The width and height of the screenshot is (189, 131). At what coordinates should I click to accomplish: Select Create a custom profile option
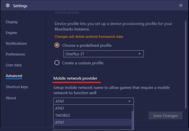(x=57, y=63)
